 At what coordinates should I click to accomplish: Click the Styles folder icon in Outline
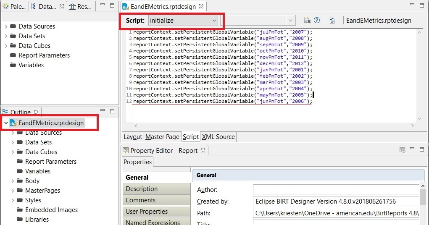pos(20,200)
